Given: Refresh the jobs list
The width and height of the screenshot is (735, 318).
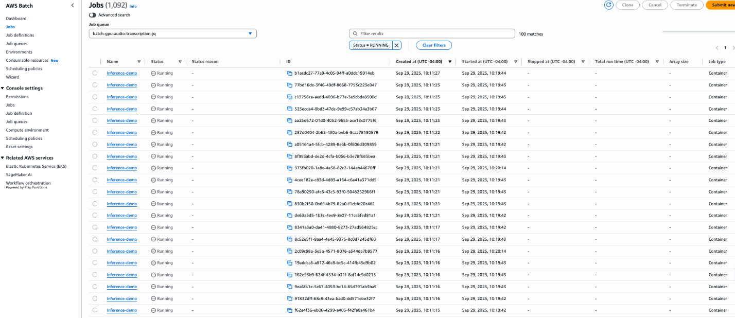Looking at the screenshot, I should coord(608,5).
